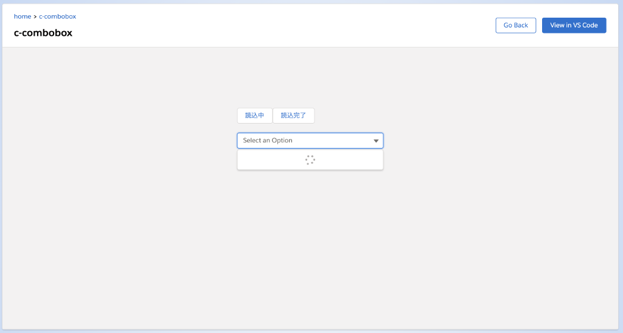The height and width of the screenshot is (333, 623).
Task: Click the blank gray content area below the dropdown
Action: 310,244
